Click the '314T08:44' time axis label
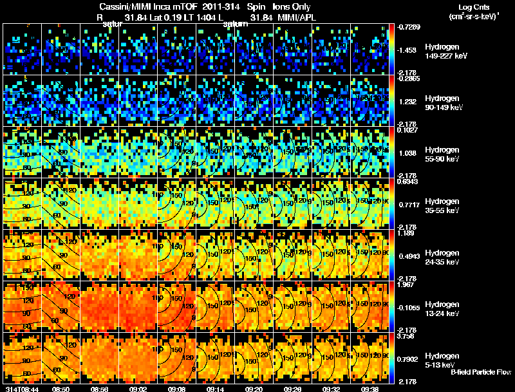 pos(22,389)
